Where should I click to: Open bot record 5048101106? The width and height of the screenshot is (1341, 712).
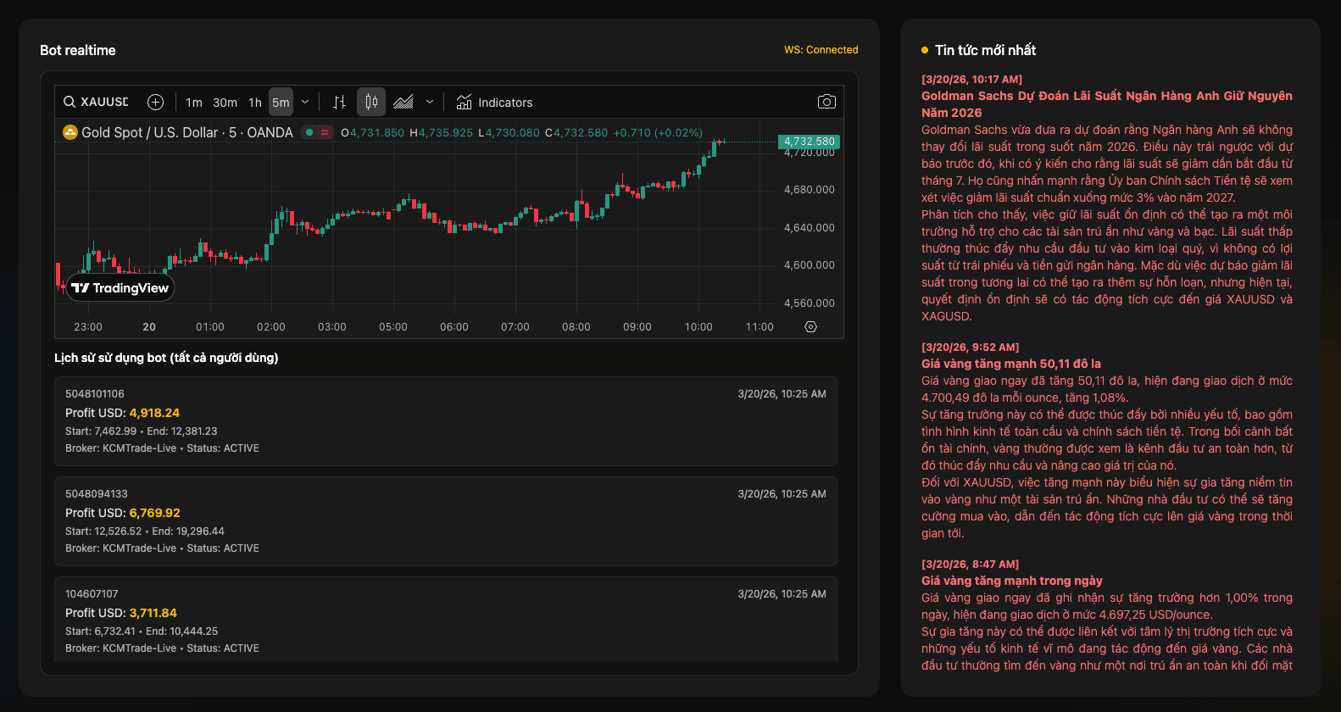pos(446,421)
